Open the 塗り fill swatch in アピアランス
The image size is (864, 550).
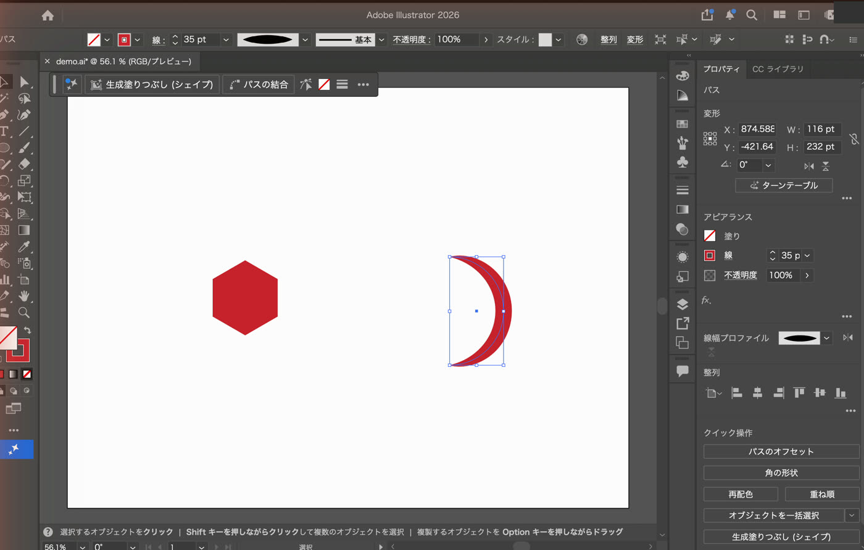(x=710, y=236)
